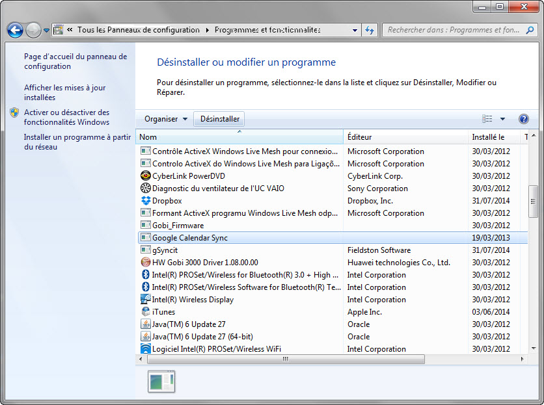Click the refresh button beside the address bar

[370, 30]
